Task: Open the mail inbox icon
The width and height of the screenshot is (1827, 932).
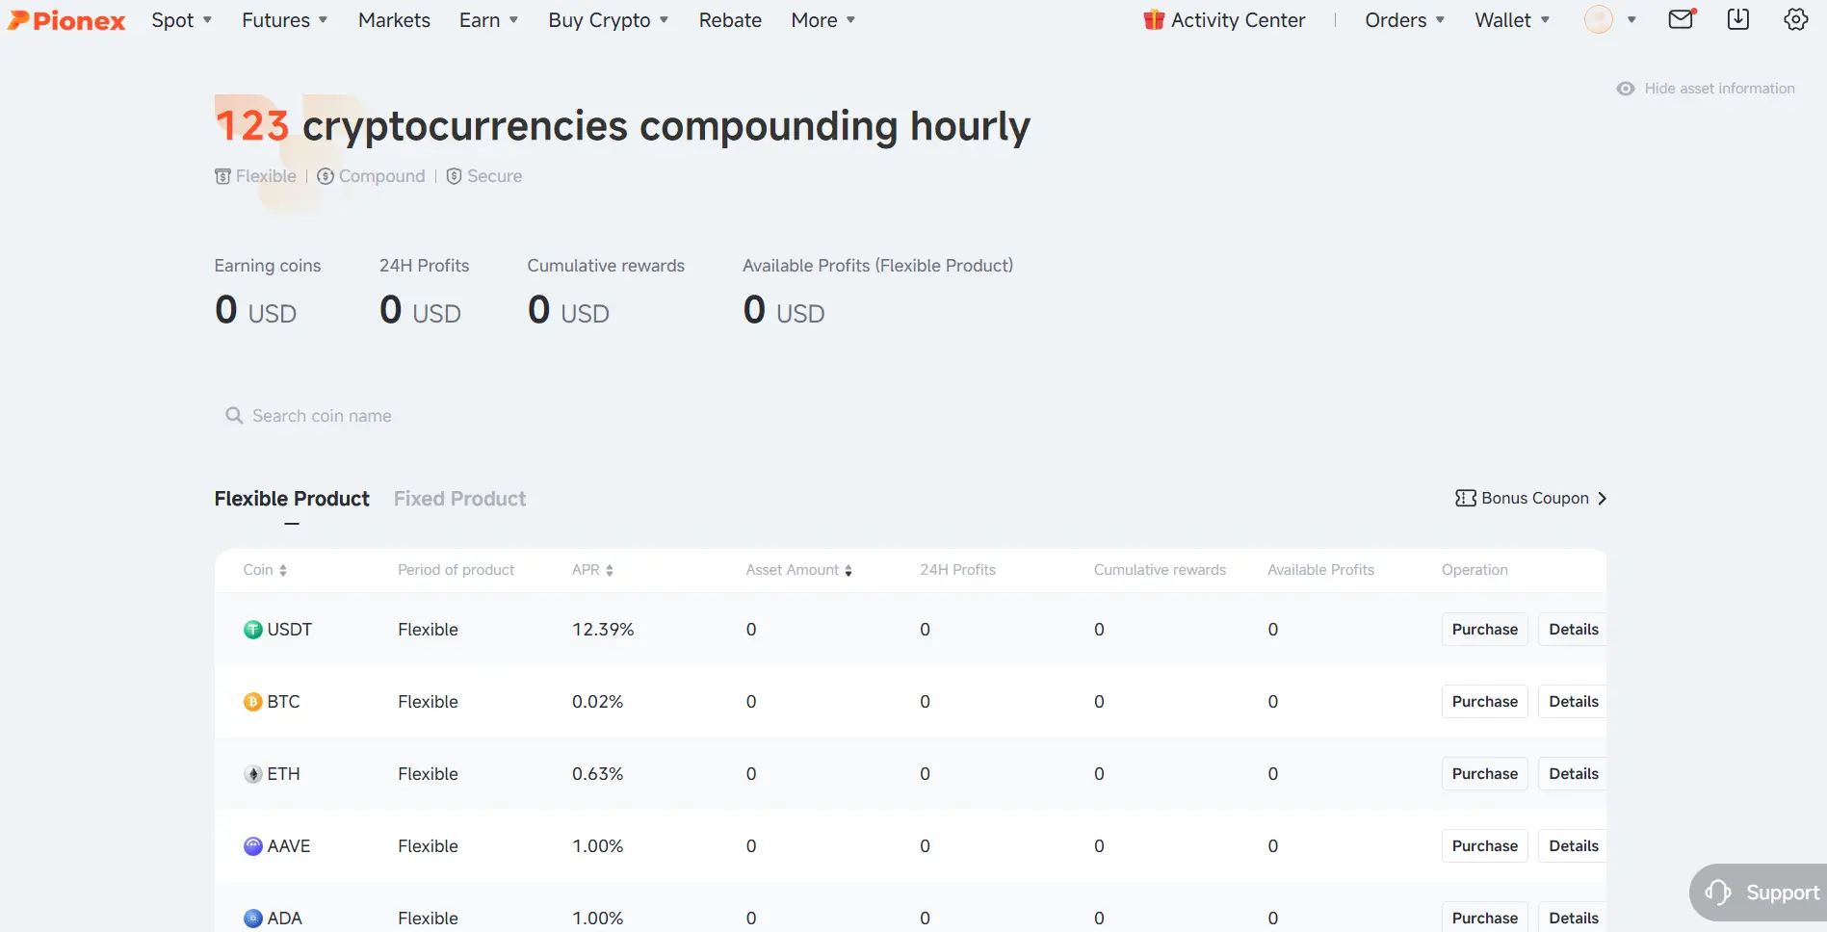Action: point(1682,19)
